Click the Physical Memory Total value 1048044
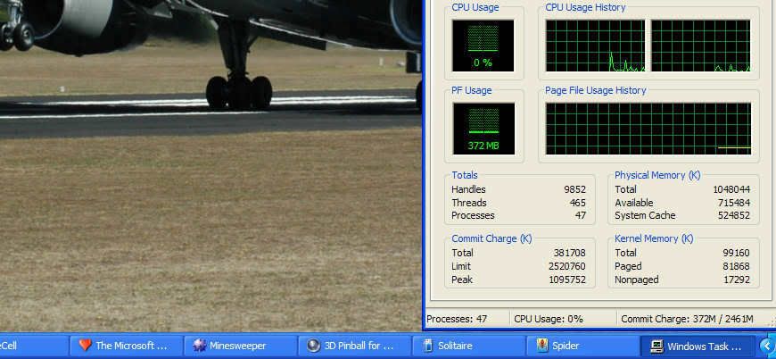This screenshot has width=776, height=359. (731, 189)
